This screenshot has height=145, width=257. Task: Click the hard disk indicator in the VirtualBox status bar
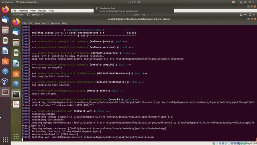pyautogui.click(x=214, y=143)
